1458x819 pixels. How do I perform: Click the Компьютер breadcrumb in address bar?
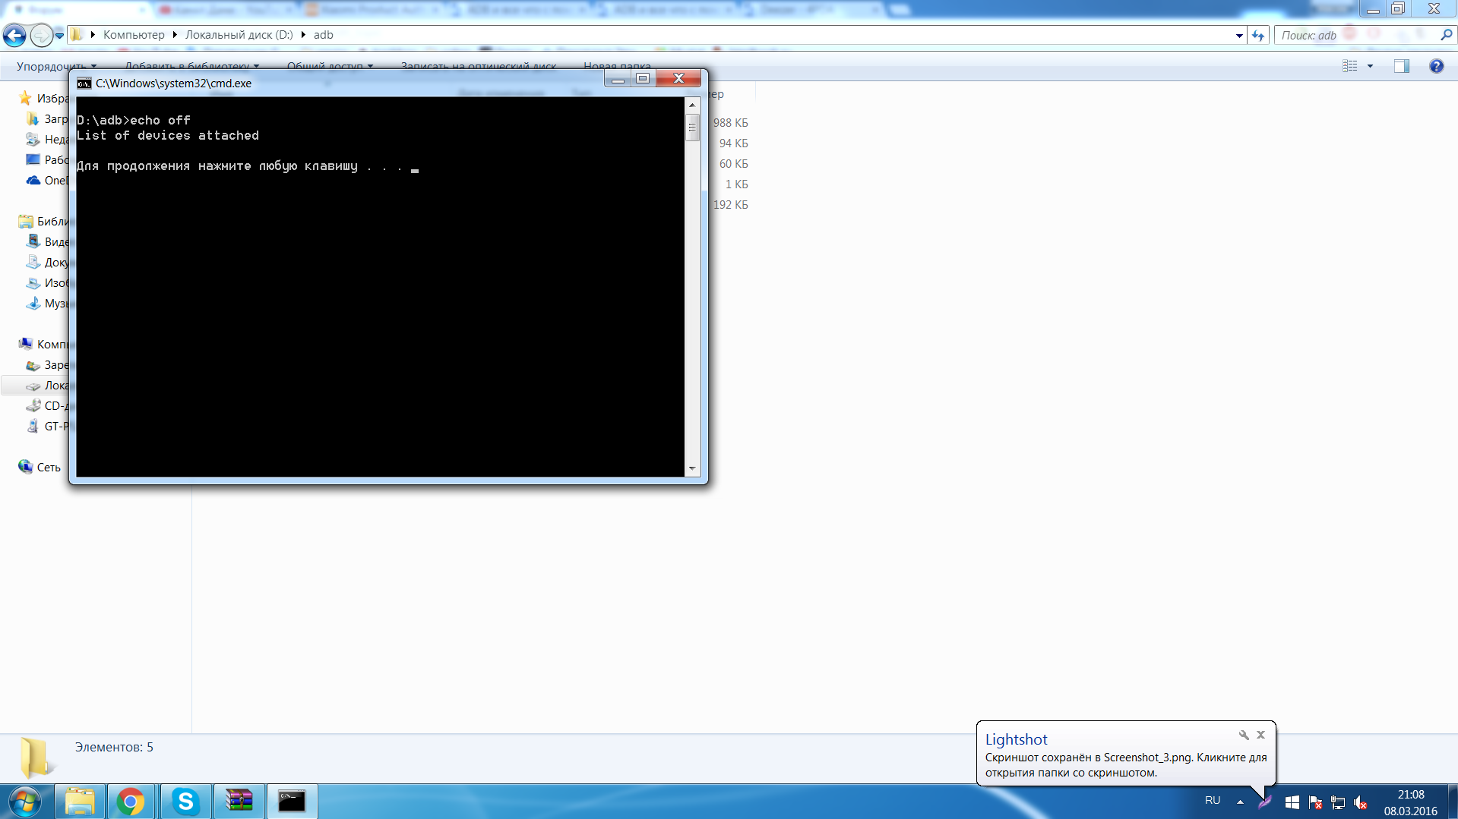[134, 35]
